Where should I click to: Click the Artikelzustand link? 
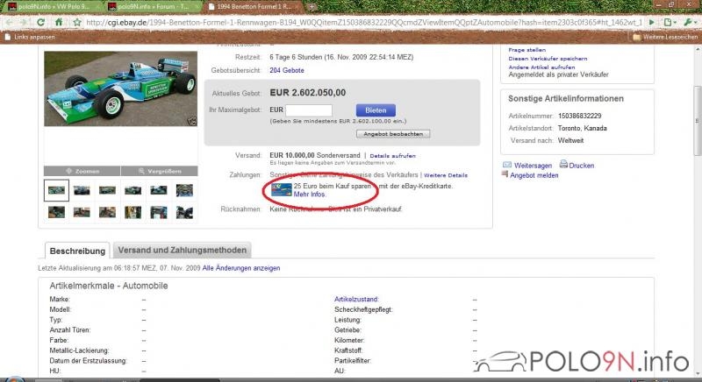(x=356, y=300)
